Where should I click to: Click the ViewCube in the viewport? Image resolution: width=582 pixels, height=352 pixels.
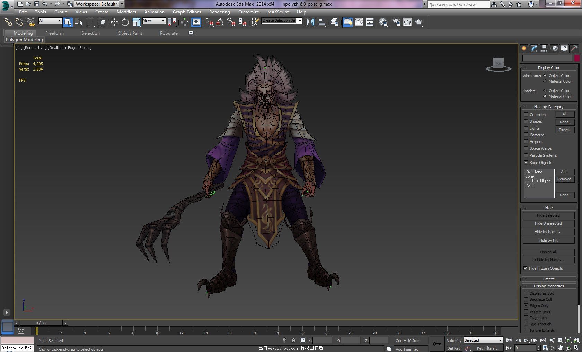click(499, 64)
